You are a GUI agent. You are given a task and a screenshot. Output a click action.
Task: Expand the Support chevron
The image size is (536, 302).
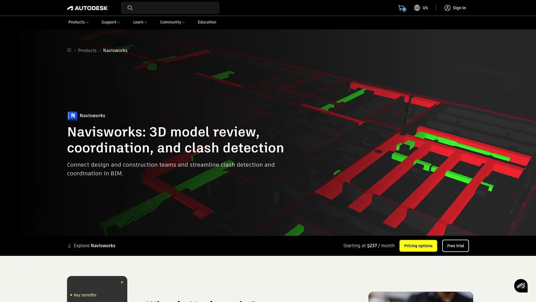click(x=119, y=22)
